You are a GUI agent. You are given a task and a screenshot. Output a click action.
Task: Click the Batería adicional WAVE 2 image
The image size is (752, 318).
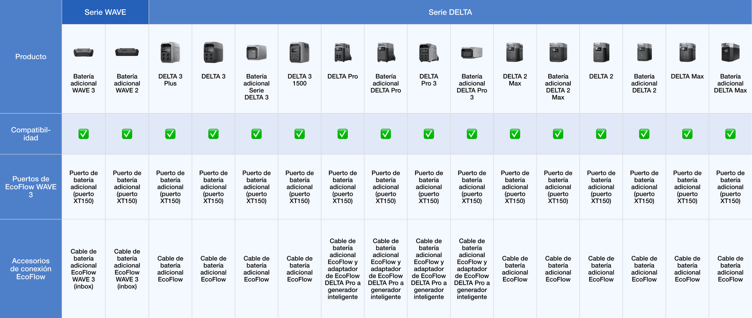pos(127,52)
